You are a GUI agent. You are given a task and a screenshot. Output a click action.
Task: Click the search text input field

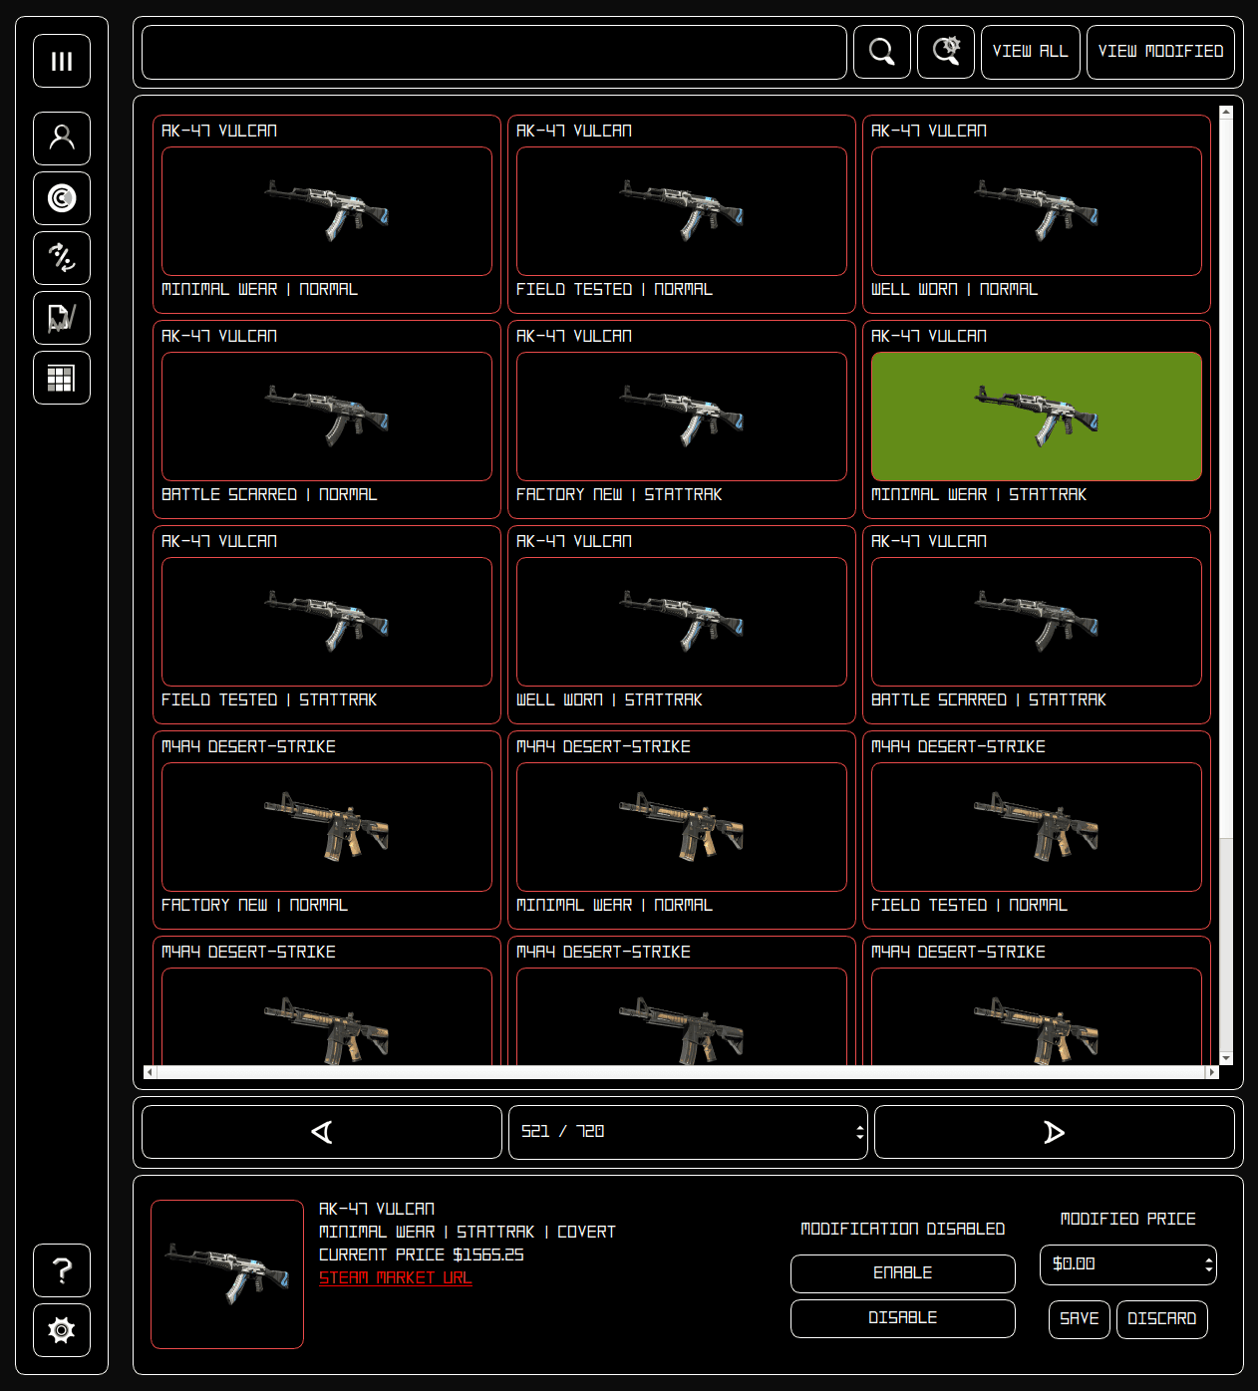coord(493,52)
